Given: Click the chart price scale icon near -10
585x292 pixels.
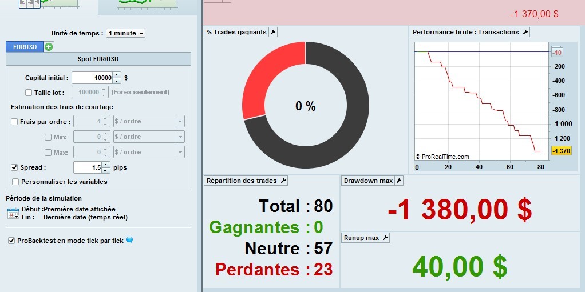Looking at the screenshot, I should 556,52.
